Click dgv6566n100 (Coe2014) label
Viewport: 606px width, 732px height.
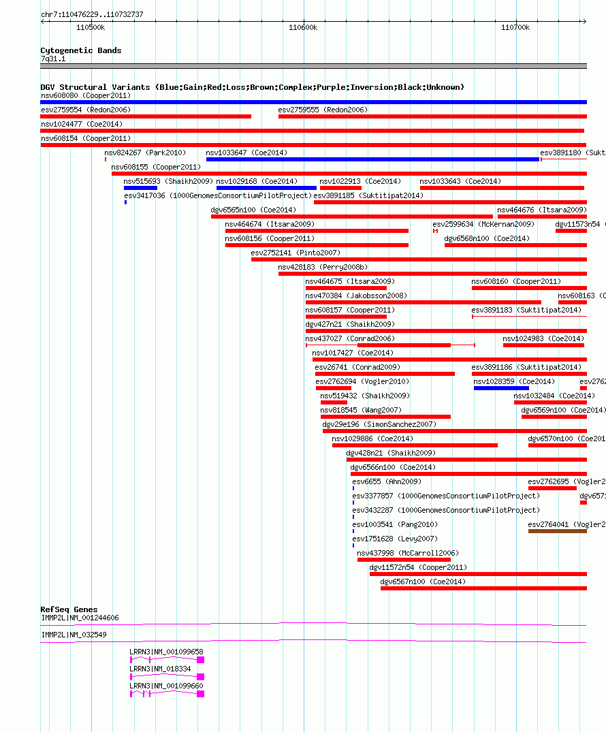pos(393,468)
